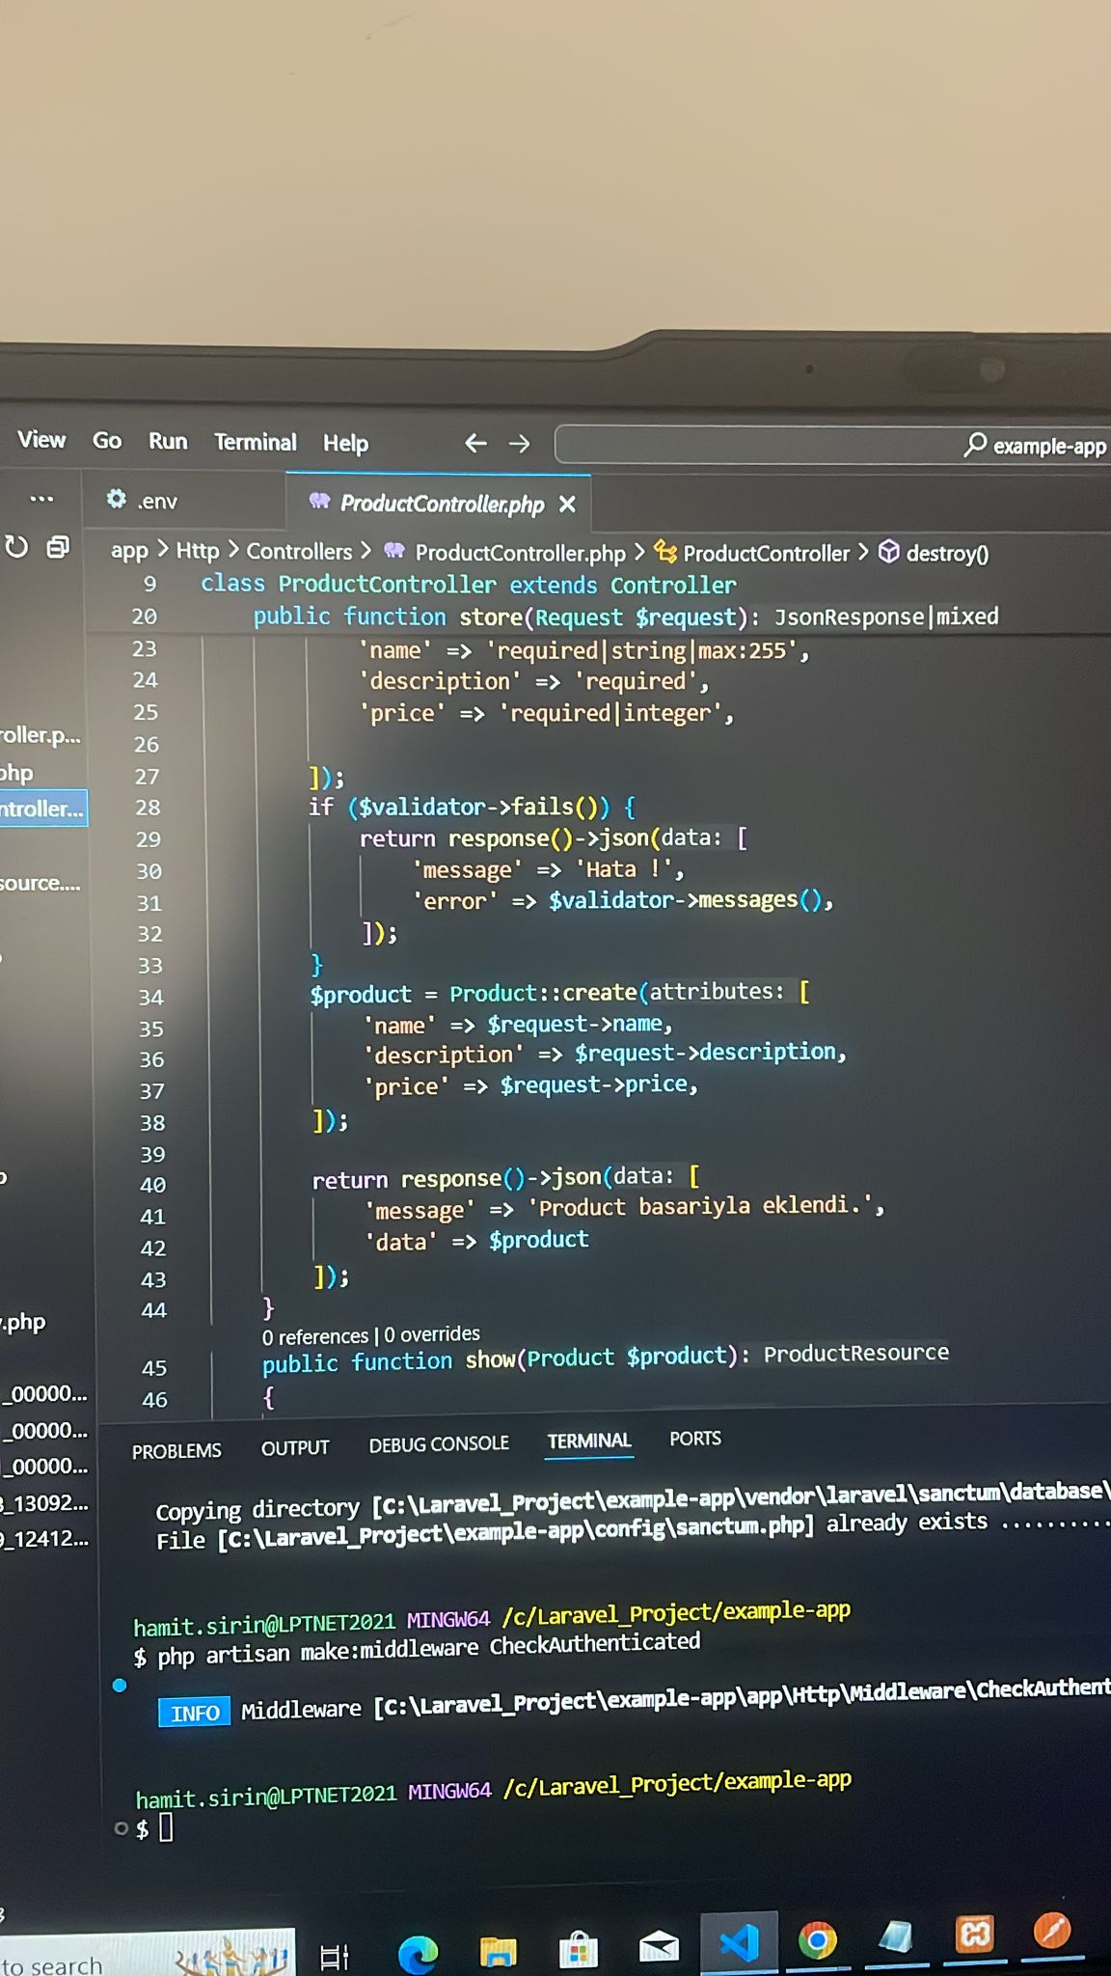This screenshot has width=1111, height=1976.
Task: Click the terminal prompt input cursor
Action: point(166,1827)
